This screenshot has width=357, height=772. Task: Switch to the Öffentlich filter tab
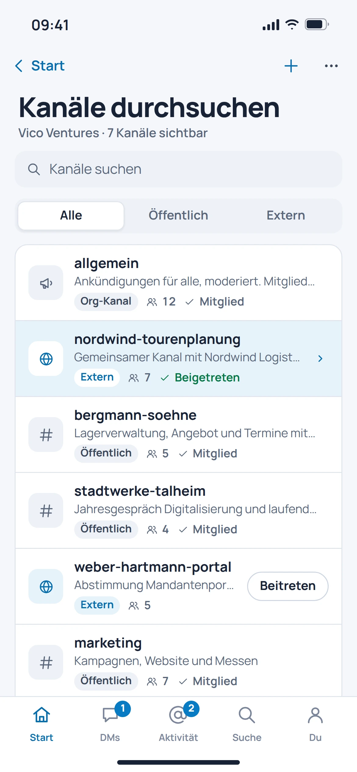(x=179, y=216)
